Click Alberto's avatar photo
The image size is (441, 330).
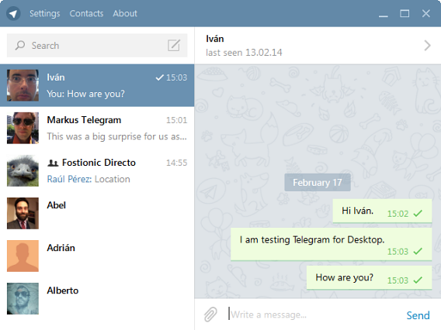click(x=23, y=298)
